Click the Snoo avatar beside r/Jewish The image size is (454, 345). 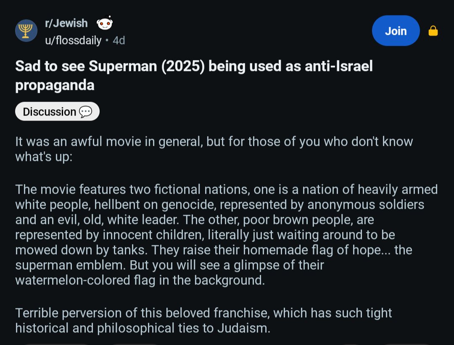[104, 24]
